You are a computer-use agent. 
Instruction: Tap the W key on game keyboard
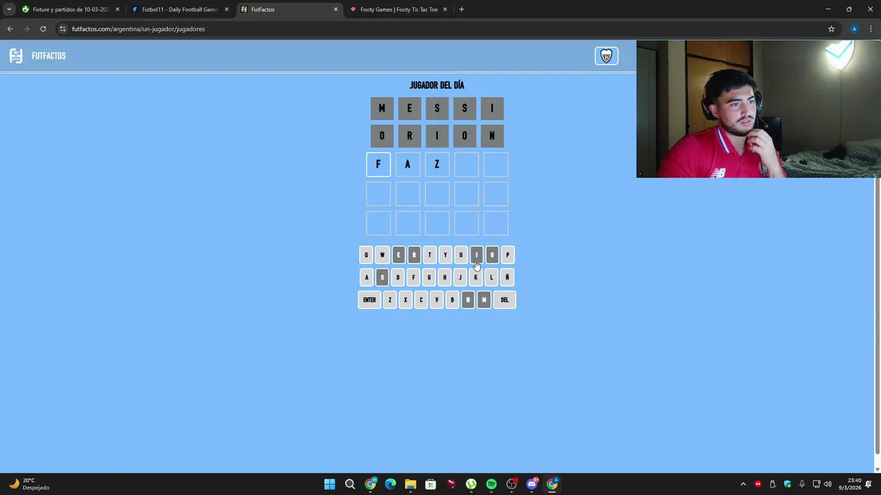point(382,255)
